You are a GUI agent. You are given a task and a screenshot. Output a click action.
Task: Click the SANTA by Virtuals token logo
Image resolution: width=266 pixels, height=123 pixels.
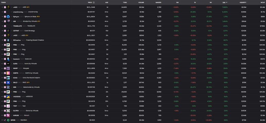pyautogui.click(x=8, y=73)
